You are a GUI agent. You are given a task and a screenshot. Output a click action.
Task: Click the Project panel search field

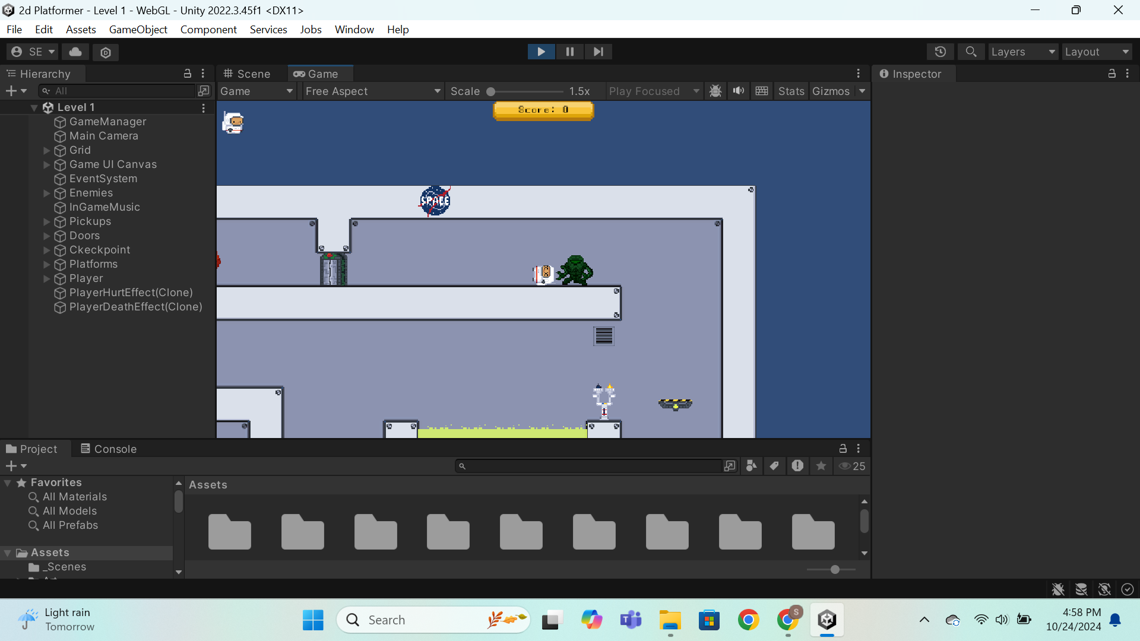point(591,466)
